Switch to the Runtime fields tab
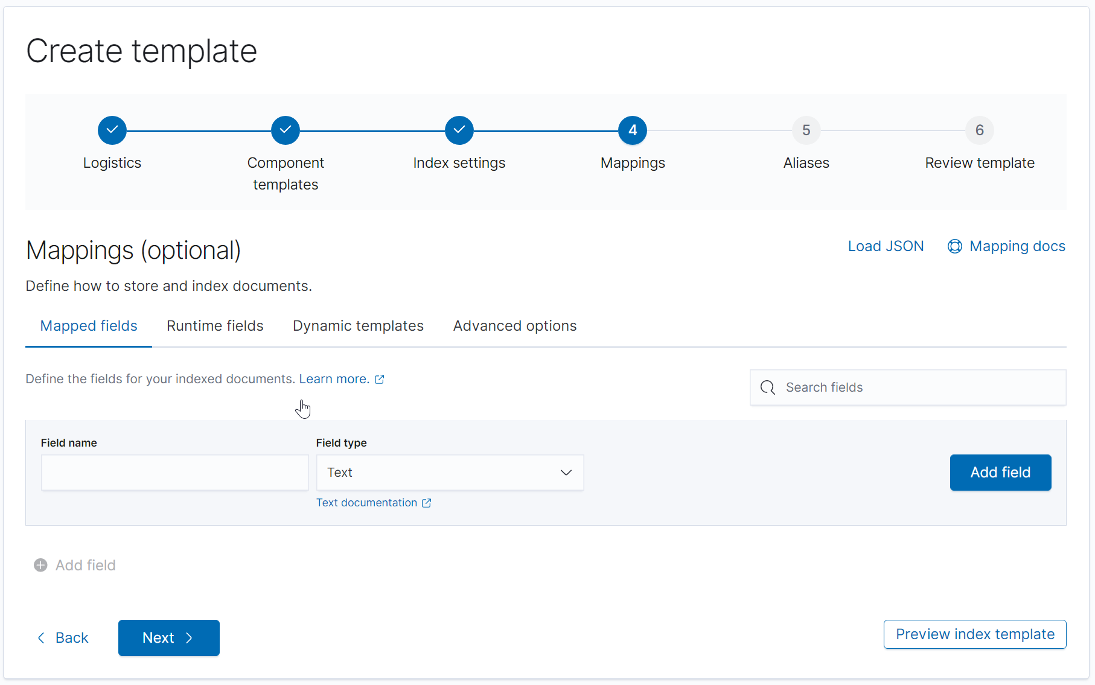The width and height of the screenshot is (1095, 685). (x=215, y=326)
